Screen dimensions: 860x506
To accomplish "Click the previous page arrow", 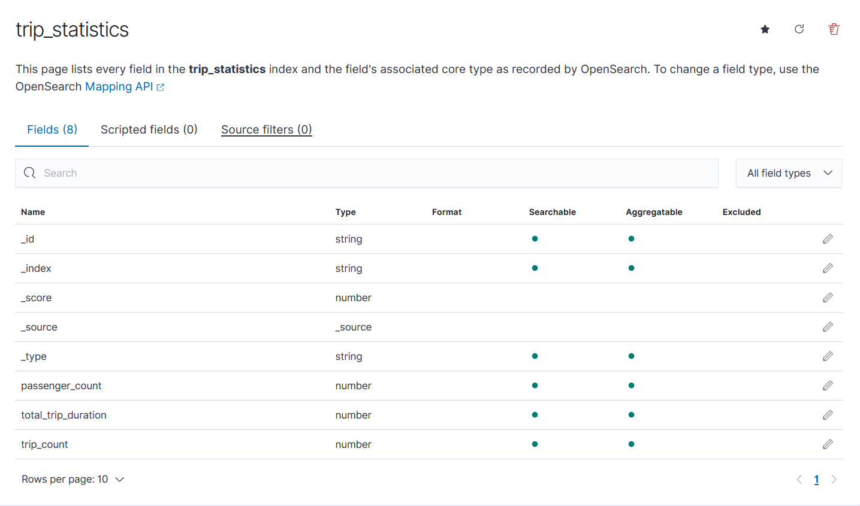I will click(799, 479).
